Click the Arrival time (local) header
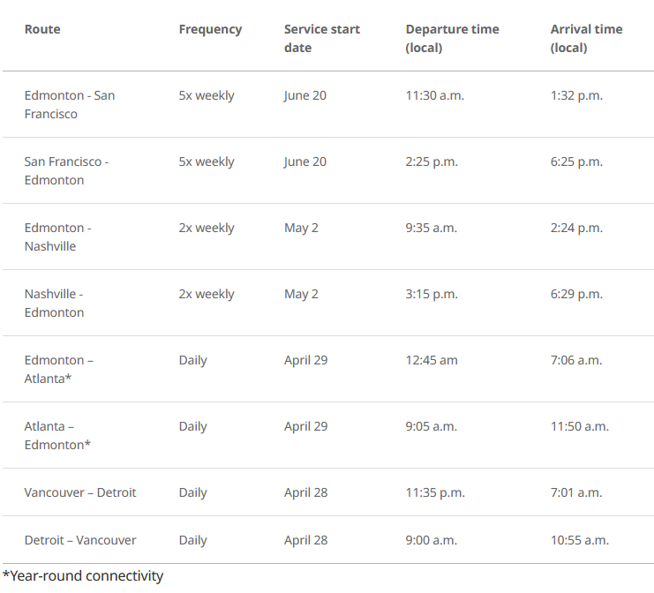 pyautogui.click(x=586, y=38)
